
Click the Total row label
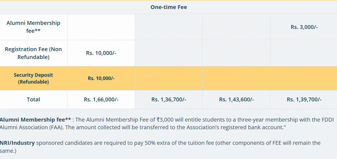click(33, 99)
